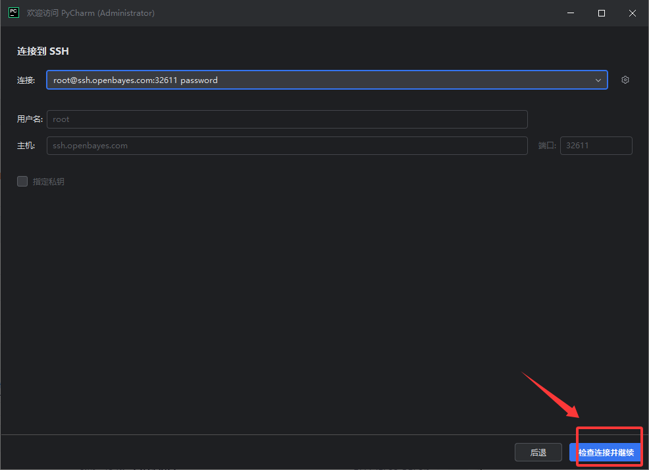Click the 欢迎访问 PyCharm (Administrator) title text
This screenshot has height=470, width=649.
pos(91,13)
